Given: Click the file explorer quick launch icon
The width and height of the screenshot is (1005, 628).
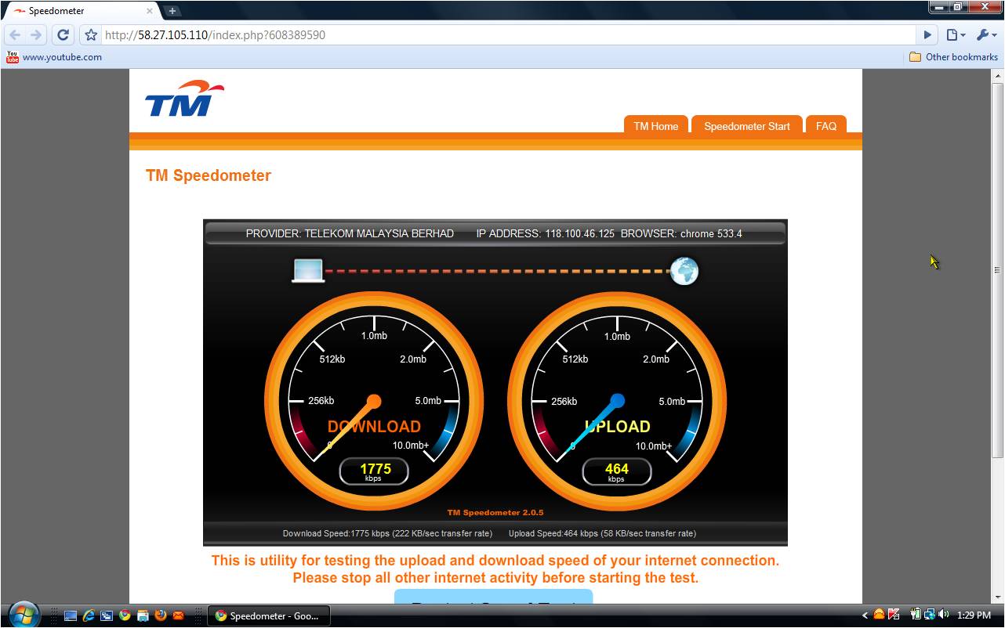Looking at the screenshot, I should pos(143,615).
